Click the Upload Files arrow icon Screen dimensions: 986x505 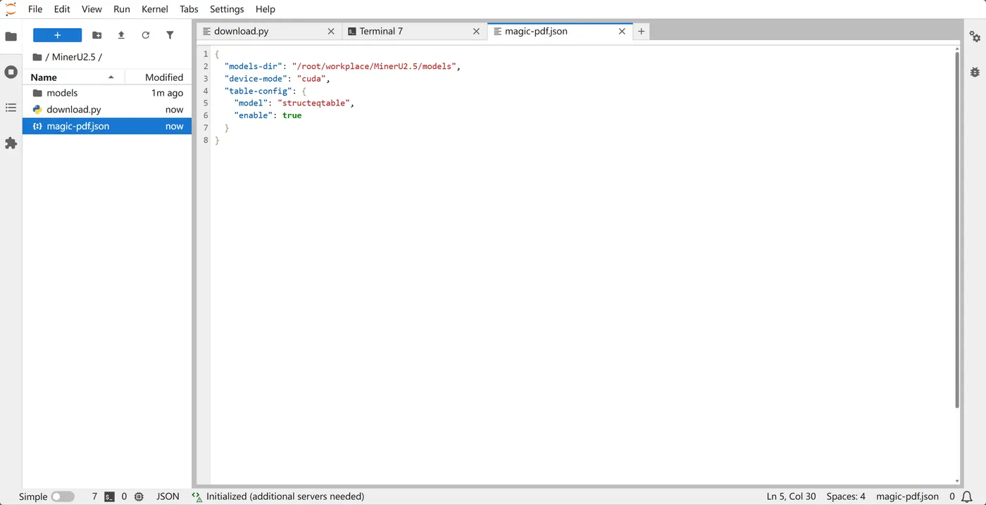121,35
